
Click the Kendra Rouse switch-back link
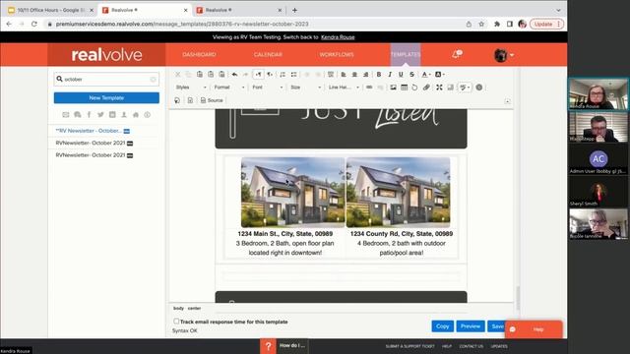pos(338,37)
